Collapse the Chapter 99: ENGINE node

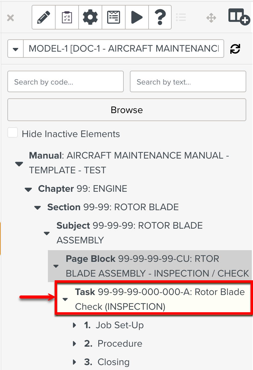click(x=29, y=190)
